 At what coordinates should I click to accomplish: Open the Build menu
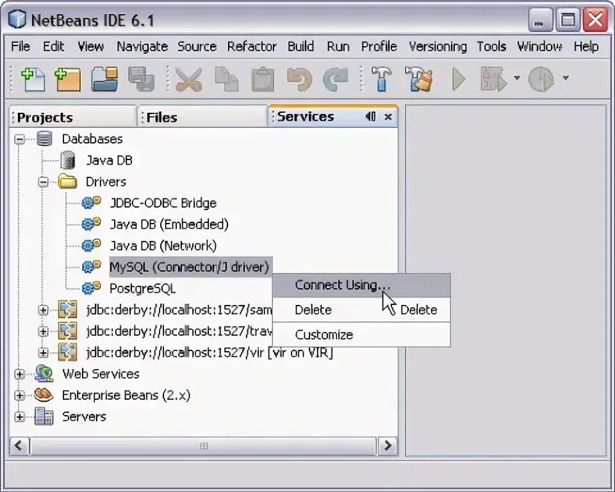coord(301,46)
